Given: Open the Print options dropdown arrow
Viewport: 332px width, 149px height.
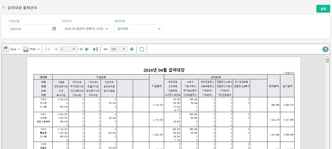Looking at the screenshot, I should coord(38,49).
